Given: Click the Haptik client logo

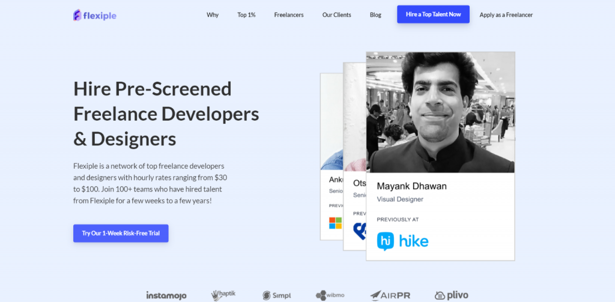Looking at the screenshot, I should (223, 295).
